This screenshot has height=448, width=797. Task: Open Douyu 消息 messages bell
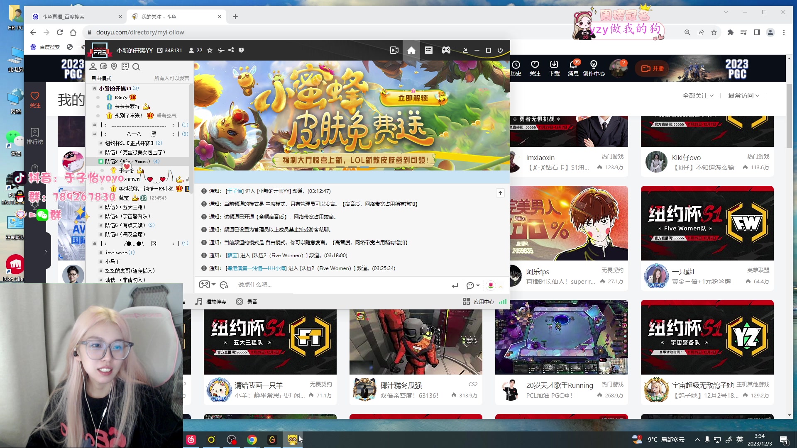pos(573,68)
